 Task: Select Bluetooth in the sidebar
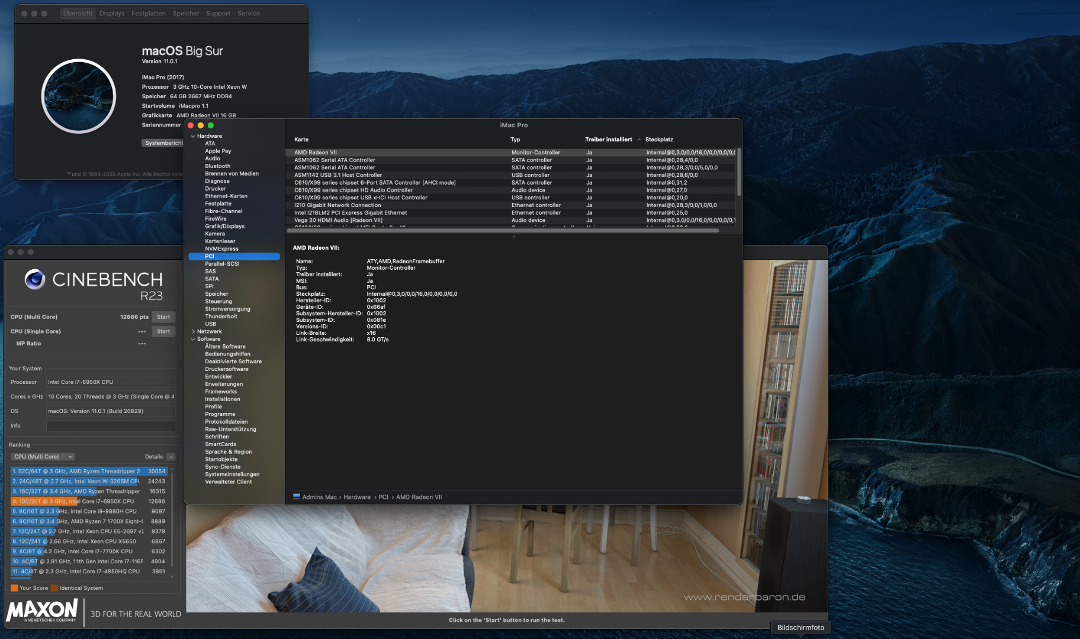pos(218,166)
